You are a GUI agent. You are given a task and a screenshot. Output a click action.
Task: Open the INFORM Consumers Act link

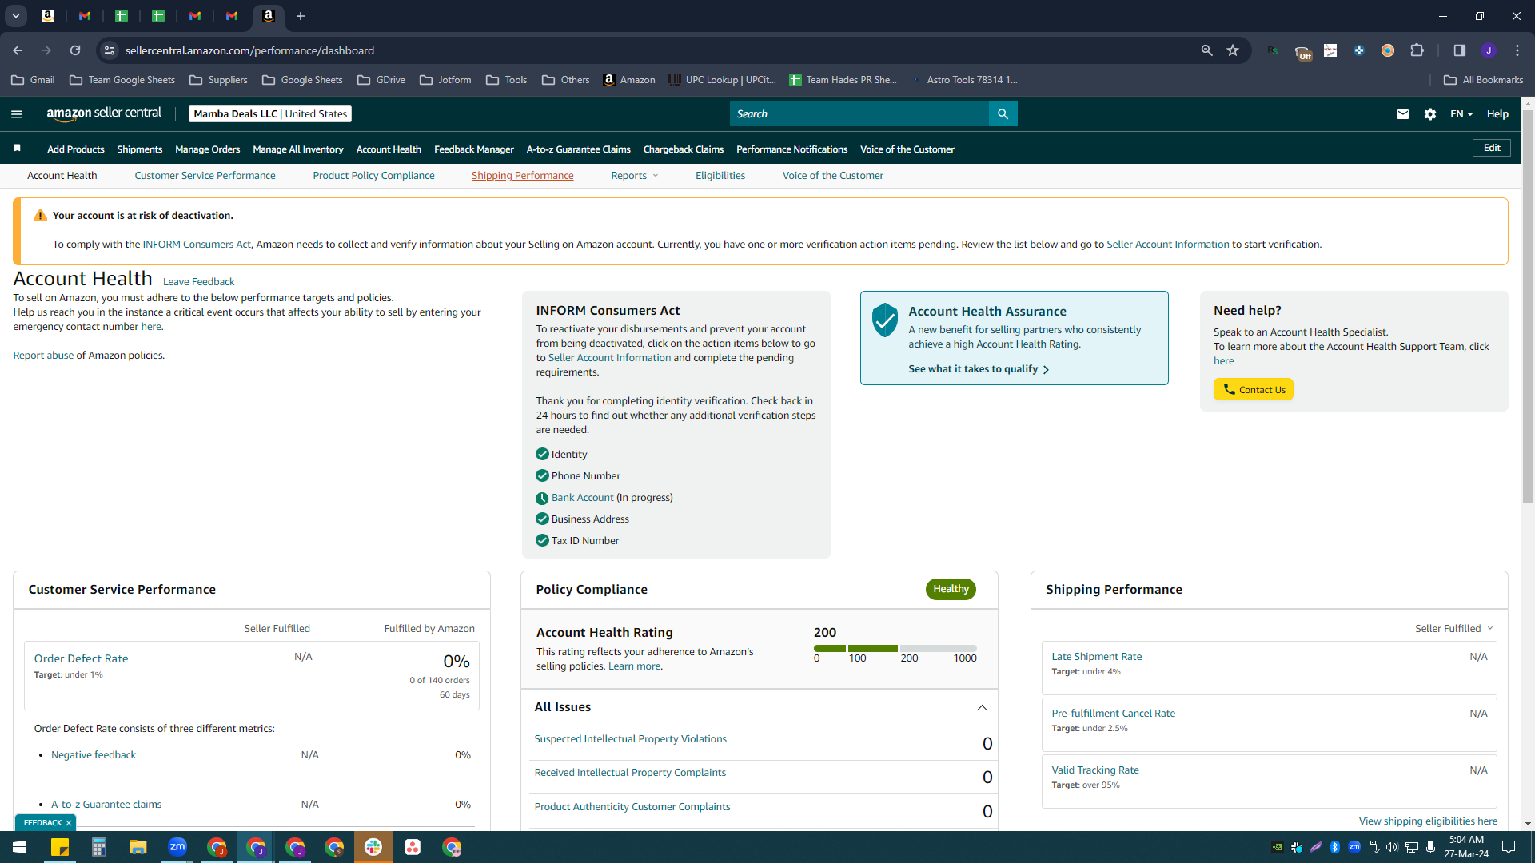tap(196, 245)
